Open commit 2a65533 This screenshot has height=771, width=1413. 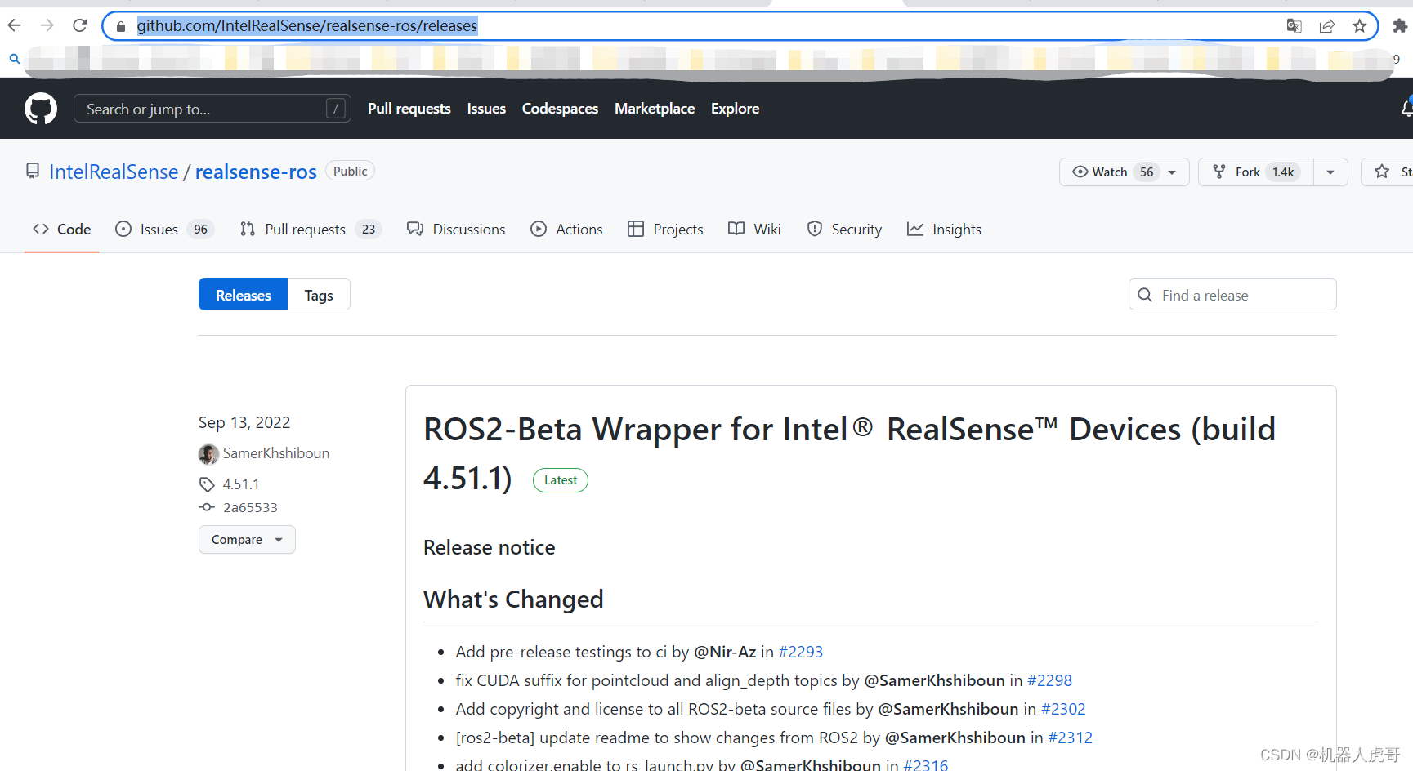tap(250, 507)
